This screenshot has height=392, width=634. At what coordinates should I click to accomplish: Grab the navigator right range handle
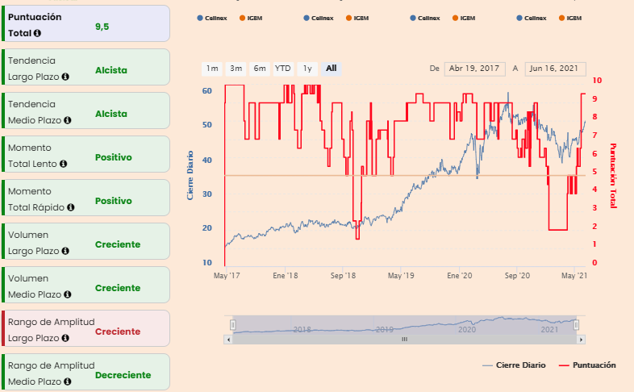(576, 324)
